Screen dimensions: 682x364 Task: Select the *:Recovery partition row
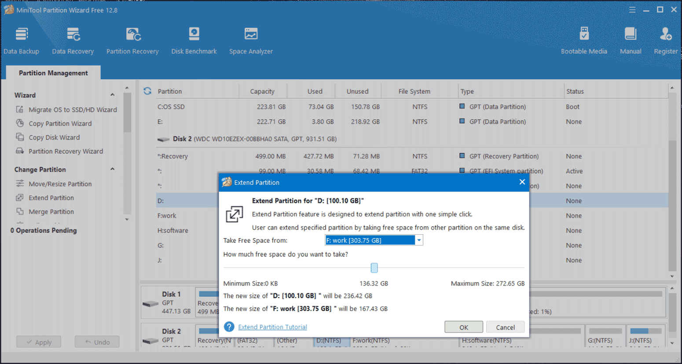(412, 156)
